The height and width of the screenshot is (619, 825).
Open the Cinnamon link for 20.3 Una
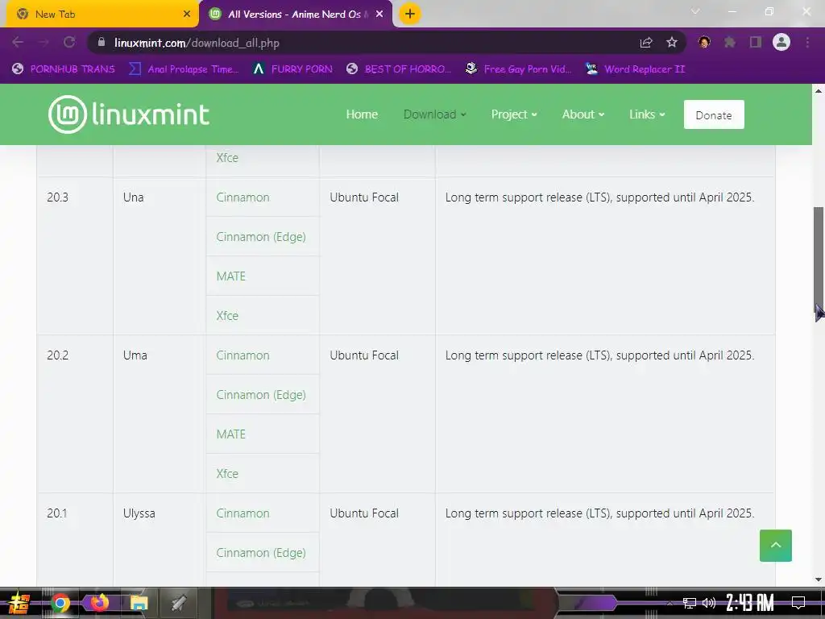pos(243,197)
